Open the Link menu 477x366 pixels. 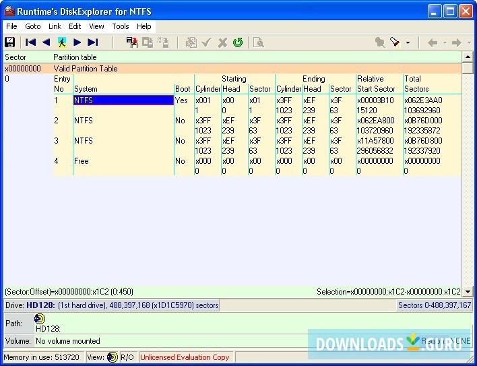click(x=55, y=26)
